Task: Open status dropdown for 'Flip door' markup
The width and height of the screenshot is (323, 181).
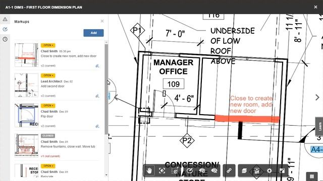Action: 48,106
